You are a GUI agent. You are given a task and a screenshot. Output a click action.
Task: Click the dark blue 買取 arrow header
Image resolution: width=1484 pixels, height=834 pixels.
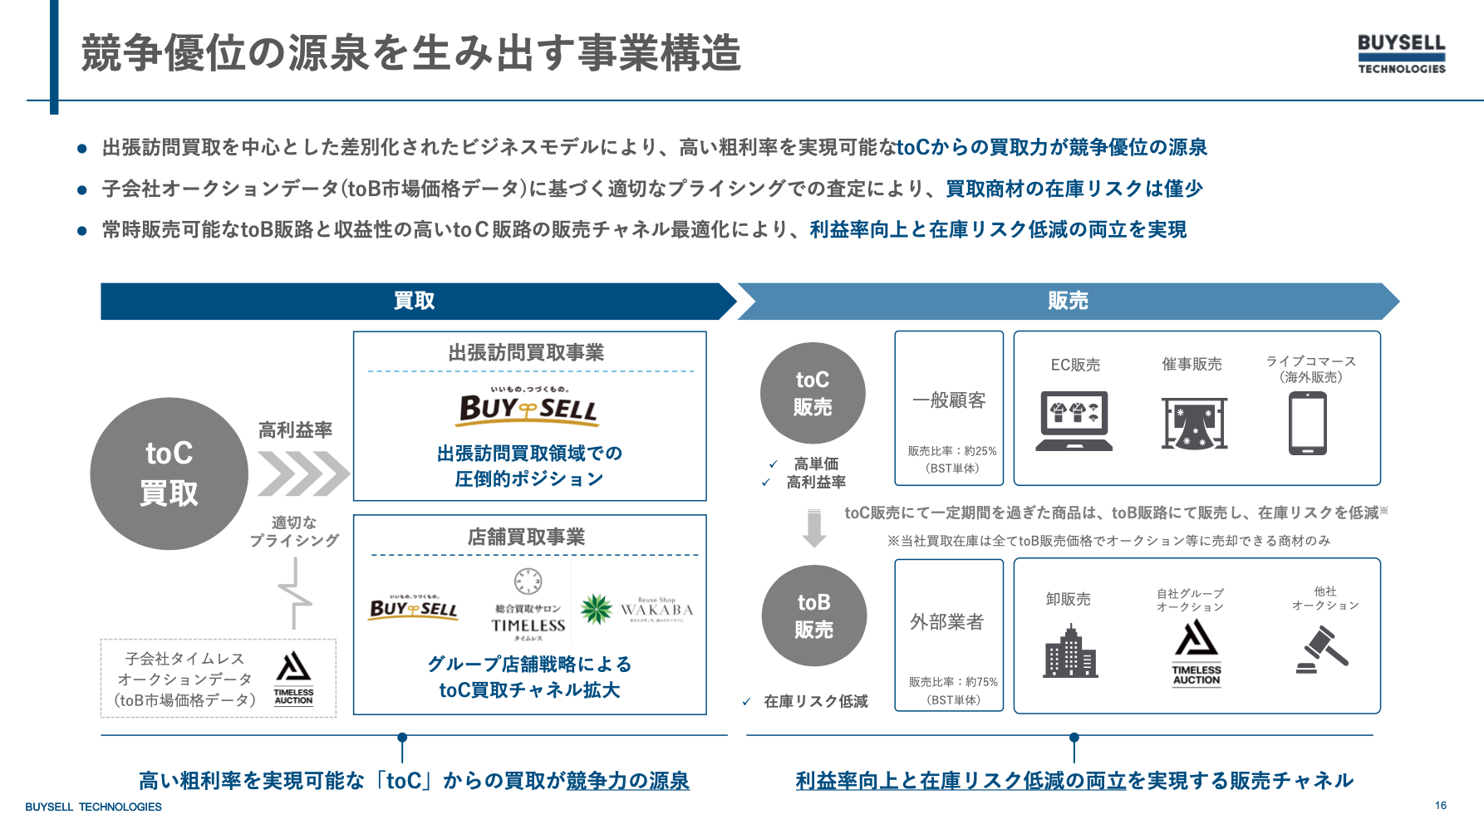pyautogui.click(x=418, y=301)
